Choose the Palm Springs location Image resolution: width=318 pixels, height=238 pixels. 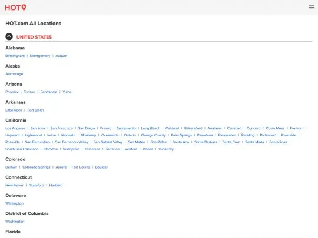point(181,135)
